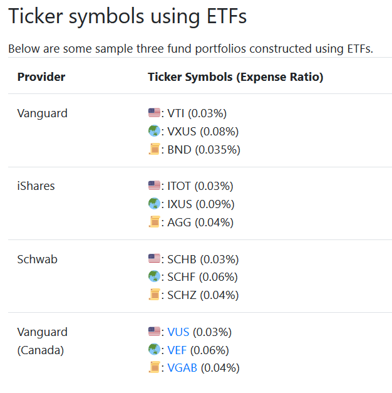Open the VUS ticker link
Image resolution: width=392 pixels, height=393 pixels.
click(178, 332)
